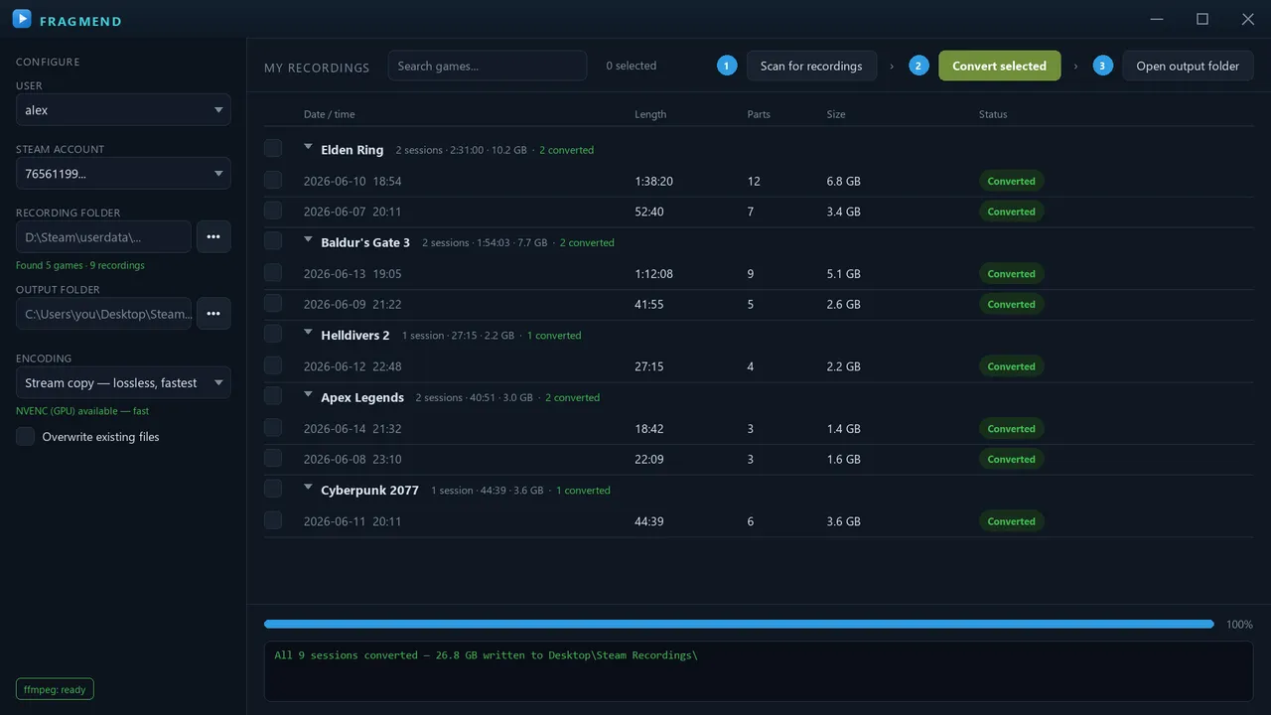Image resolution: width=1271 pixels, height=715 pixels.
Task: Check the Baldur's Gate 3 group checkbox
Action: point(273,240)
